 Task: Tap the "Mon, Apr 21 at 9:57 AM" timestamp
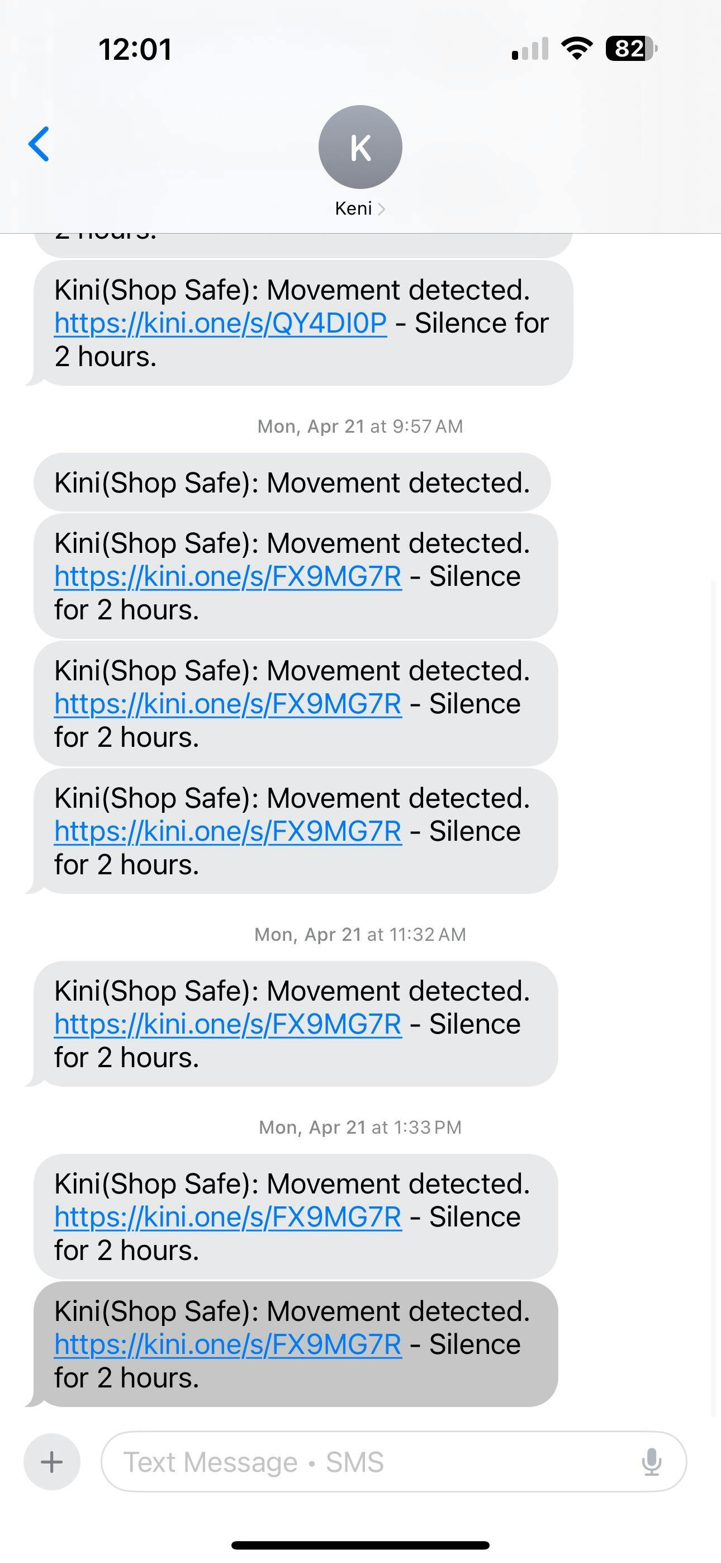coord(360,427)
